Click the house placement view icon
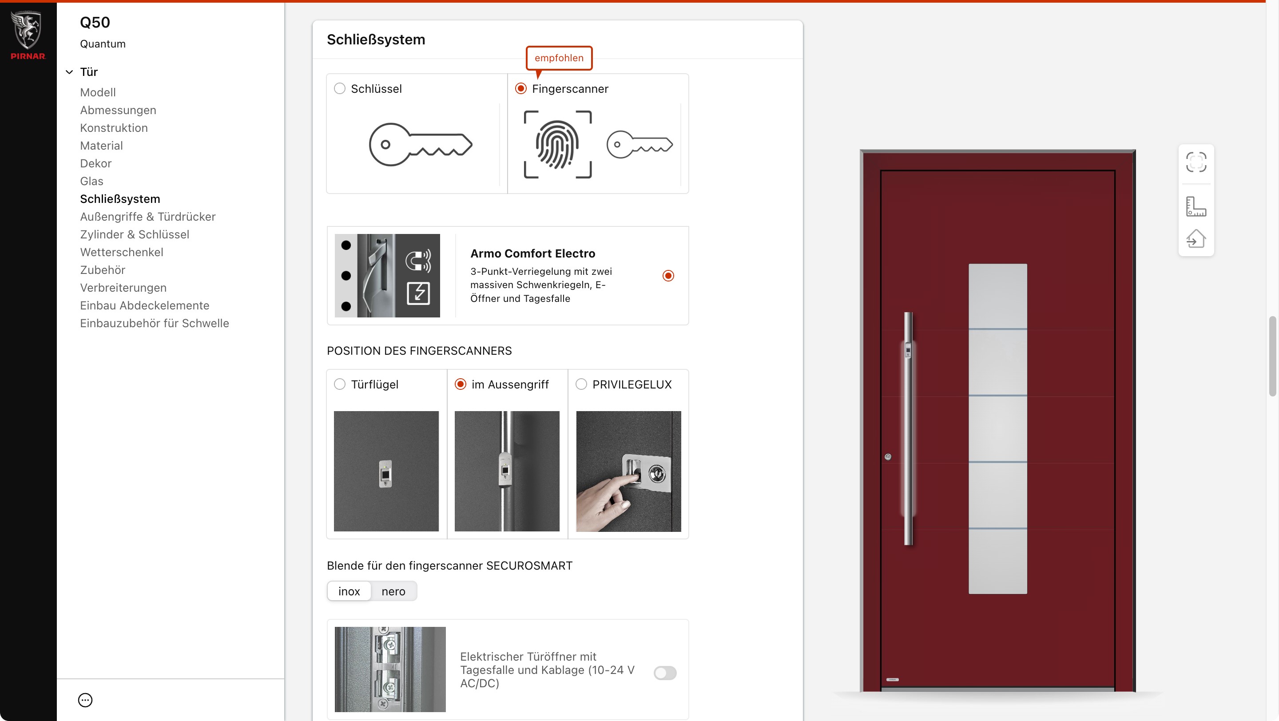 [1196, 239]
